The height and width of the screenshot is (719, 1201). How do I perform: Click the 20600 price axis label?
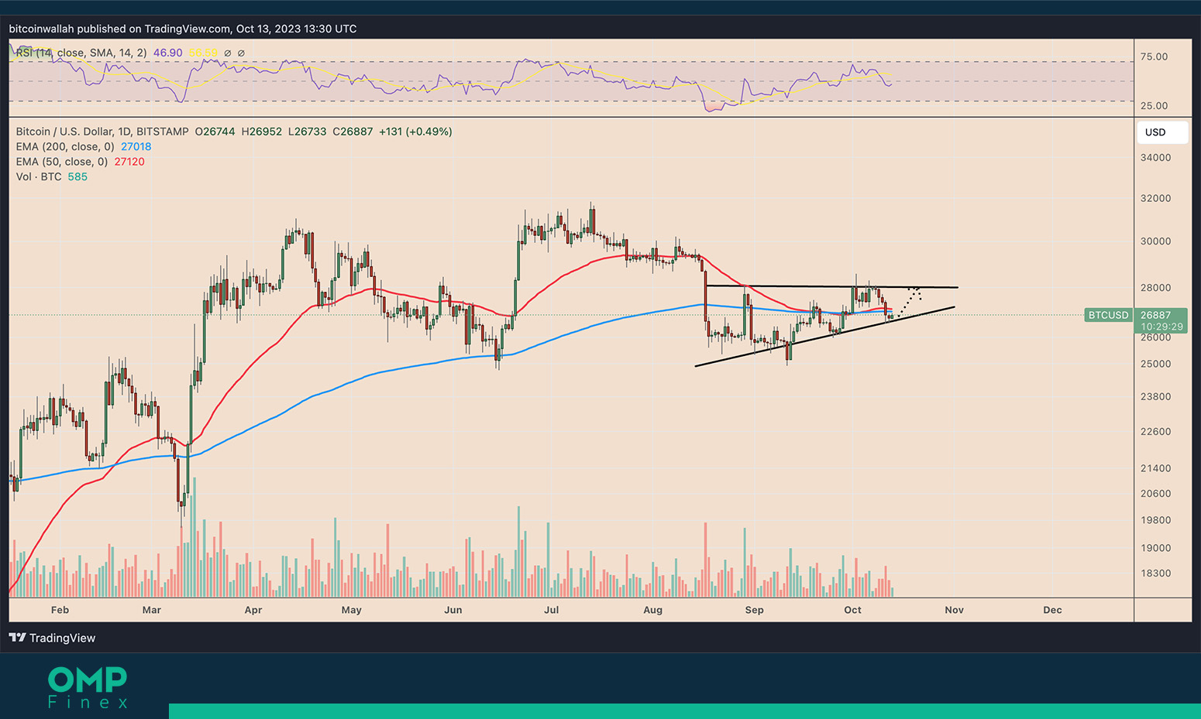[x=1155, y=493]
